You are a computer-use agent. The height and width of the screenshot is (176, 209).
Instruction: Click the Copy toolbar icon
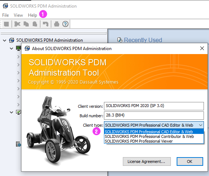(26, 24)
